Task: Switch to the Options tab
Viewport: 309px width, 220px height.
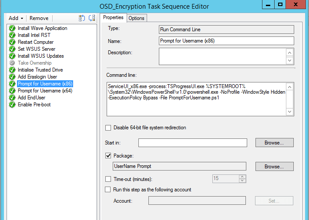Action: click(136, 18)
